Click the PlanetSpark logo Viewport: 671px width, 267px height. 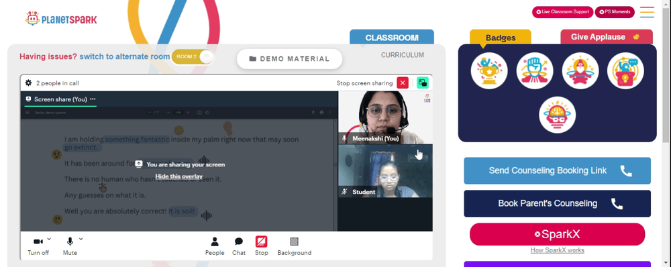(x=61, y=19)
